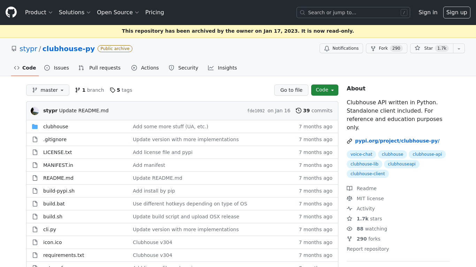Viewport: 476px width, 267px height.
Task: Select the clubhouseapi topic tag
Action: click(x=402, y=164)
